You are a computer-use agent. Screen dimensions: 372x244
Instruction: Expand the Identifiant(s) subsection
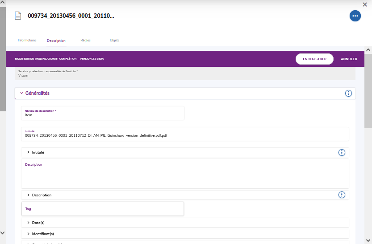[29, 234]
